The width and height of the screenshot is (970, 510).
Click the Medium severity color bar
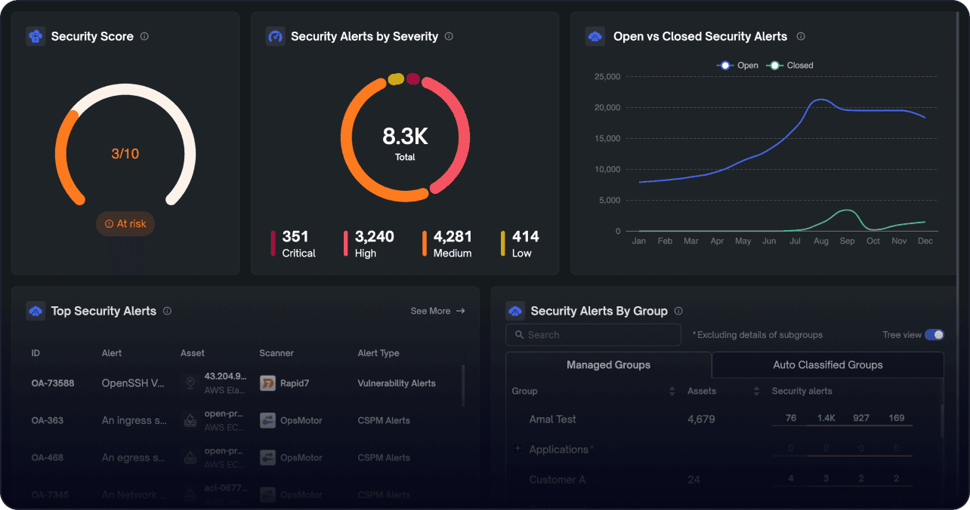click(x=425, y=244)
